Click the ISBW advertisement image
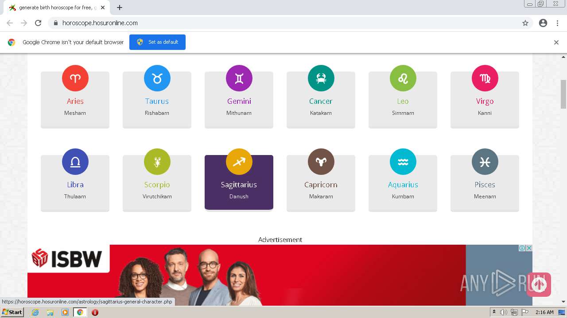The width and height of the screenshot is (567, 318). coord(280,275)
